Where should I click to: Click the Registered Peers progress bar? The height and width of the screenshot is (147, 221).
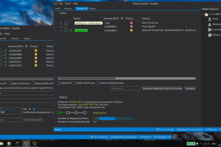115,119
